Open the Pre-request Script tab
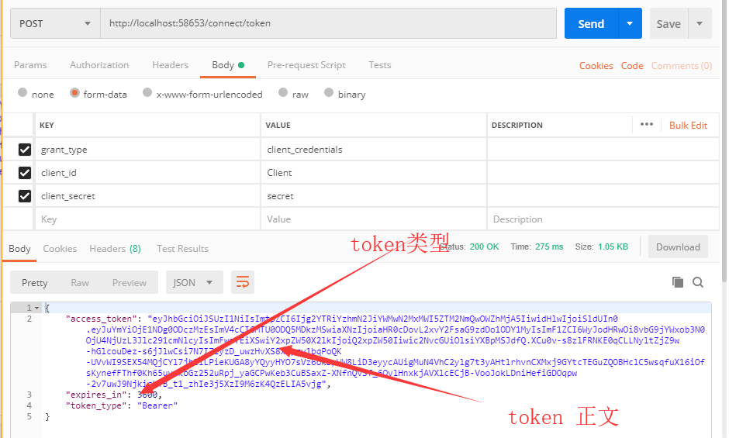Screen dimensions: 729x438 (306, 65)
